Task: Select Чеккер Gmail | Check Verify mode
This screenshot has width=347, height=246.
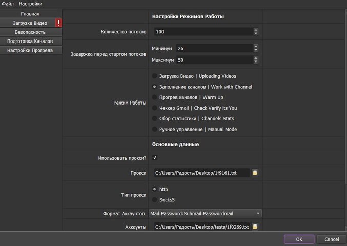Action: click(155, 108)
